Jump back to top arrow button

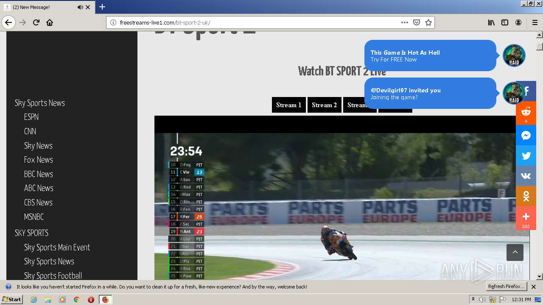click(x=515, y=252)
